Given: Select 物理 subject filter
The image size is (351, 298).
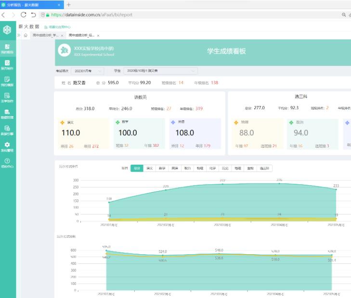Looking at the screenshot, I should [x=200, y=168].
